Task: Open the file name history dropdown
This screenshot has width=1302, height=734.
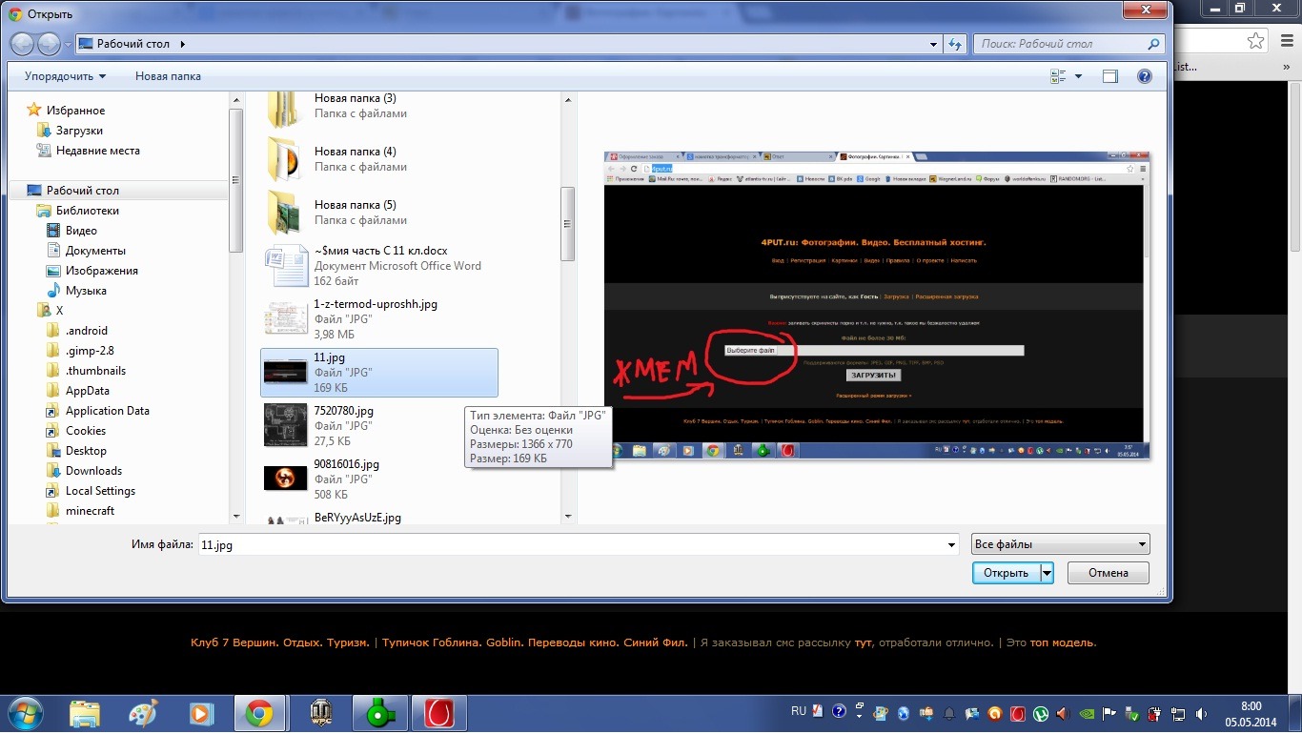Action: tap(951, 545)
